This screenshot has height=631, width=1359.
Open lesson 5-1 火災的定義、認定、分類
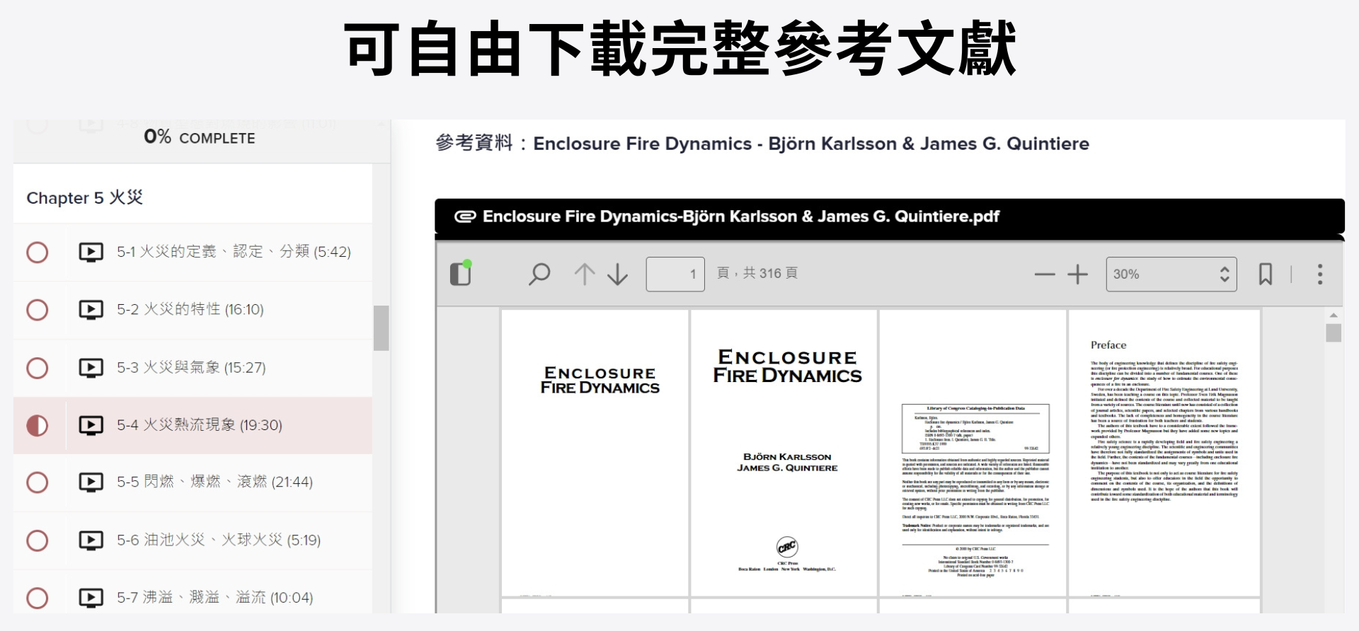pyautogui.click(x=234, y=252)
